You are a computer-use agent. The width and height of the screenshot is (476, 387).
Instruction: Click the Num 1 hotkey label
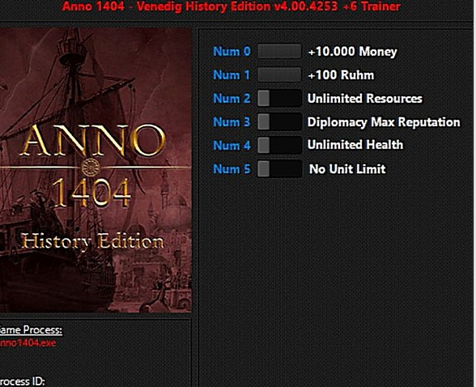point(232,74)
